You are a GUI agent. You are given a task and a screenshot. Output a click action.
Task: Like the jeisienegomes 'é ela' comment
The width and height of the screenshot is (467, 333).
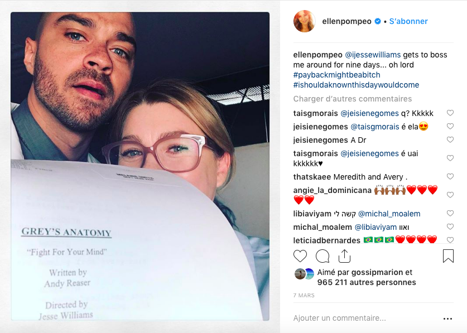point(450,126)
